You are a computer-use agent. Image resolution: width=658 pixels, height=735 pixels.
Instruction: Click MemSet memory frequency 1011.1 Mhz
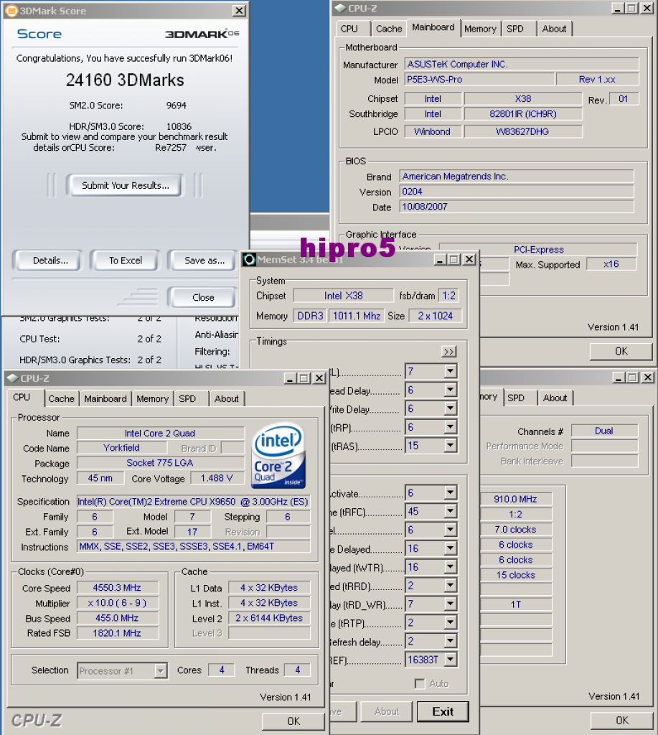[357, 316]
